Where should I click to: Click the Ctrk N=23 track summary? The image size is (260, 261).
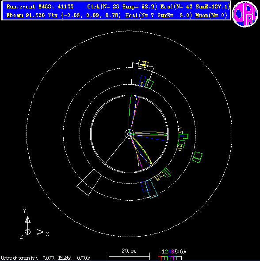click(122, 7)
